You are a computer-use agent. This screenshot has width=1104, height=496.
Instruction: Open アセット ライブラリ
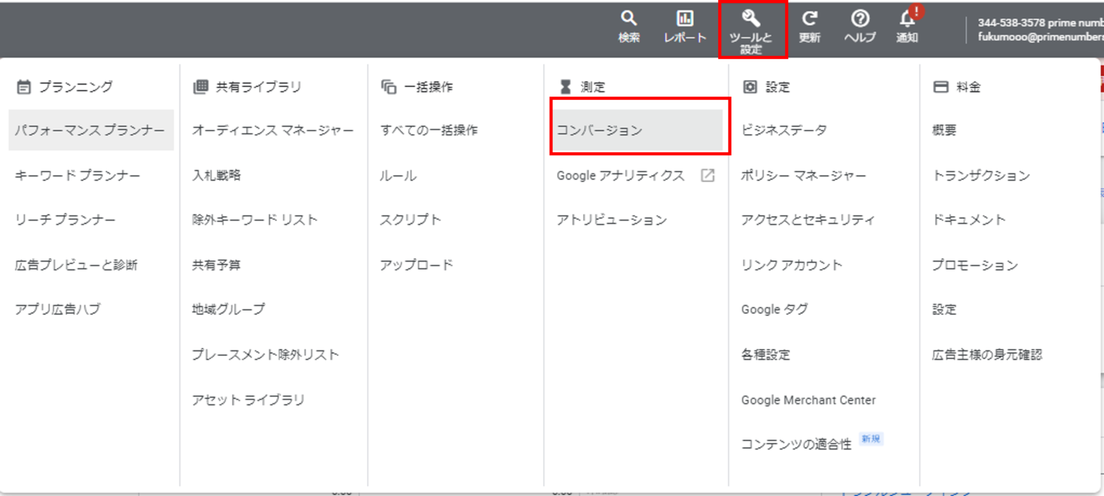(x=248, y=400)
